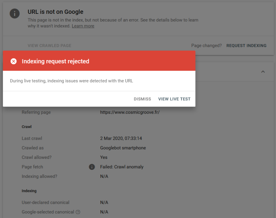Click the info icon beside URL is not on Google
Image resolution: width=276 pixels, height=218 pixels.
pos(14,13)
